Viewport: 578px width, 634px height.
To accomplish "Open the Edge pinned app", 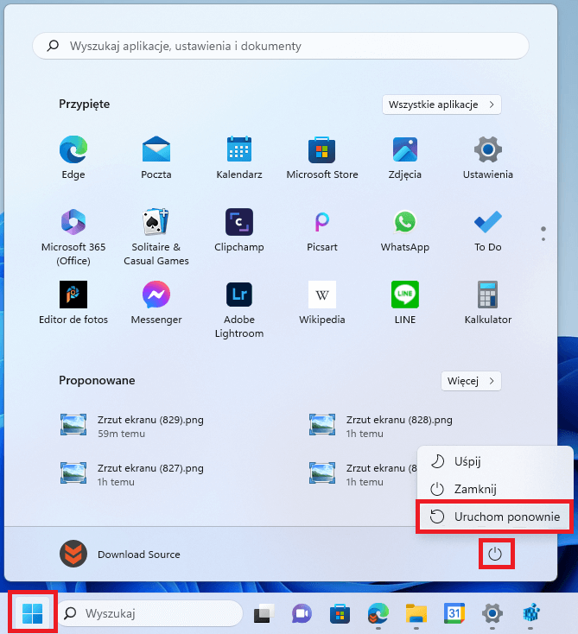I will (73, 158).
